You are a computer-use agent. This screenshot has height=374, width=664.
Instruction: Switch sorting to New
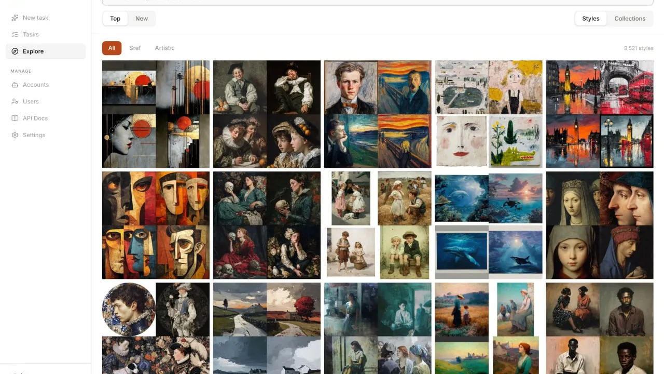(x=142, y=19)
